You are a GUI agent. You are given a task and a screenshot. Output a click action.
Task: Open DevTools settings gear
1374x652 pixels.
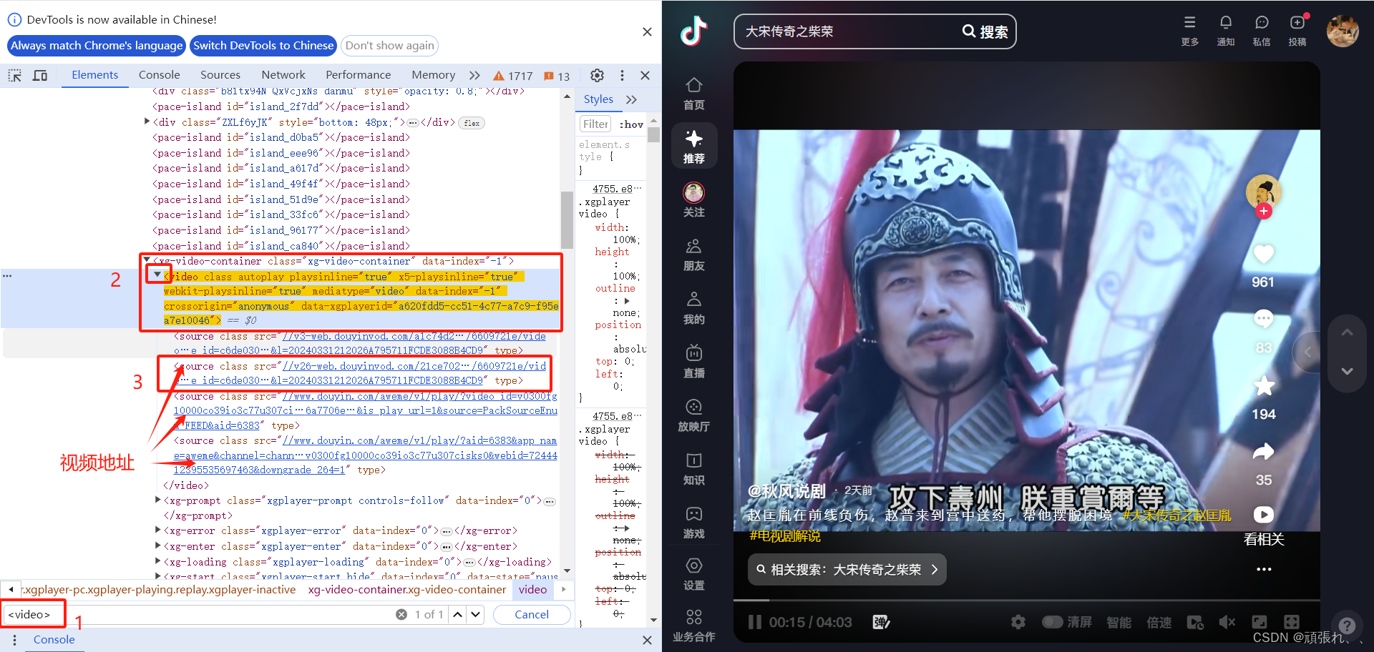coord(597,75)
